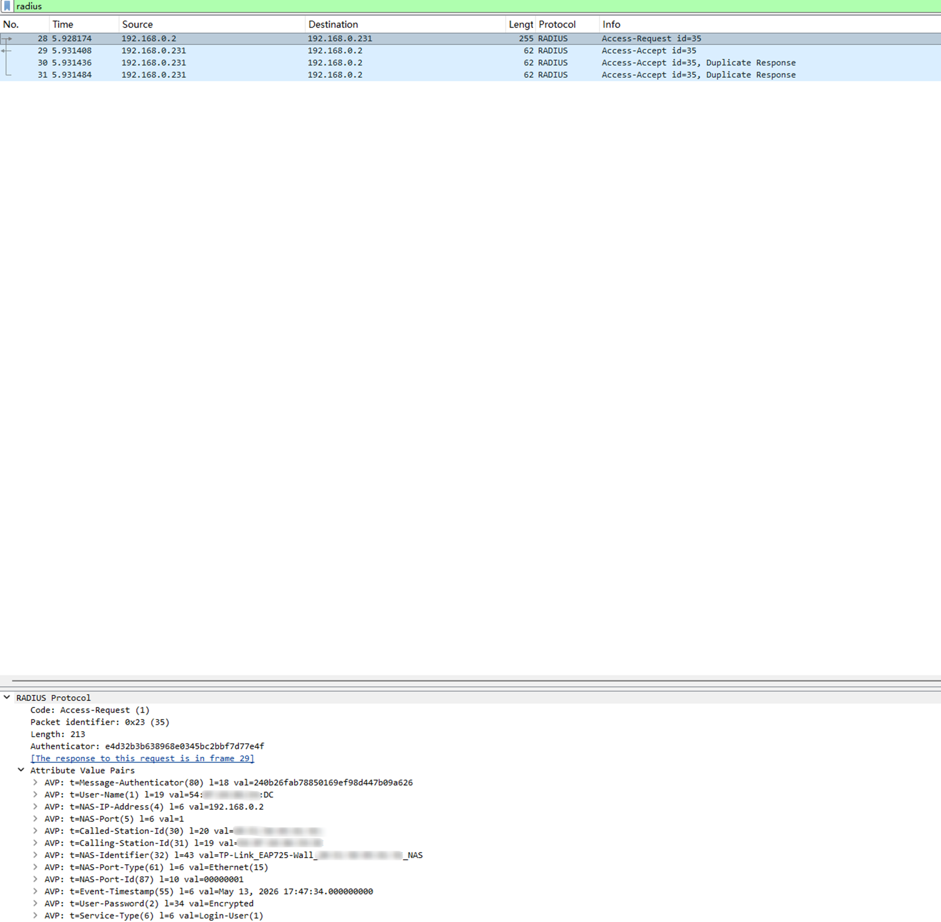The width and height of the screenshot is (941, 922).
Task: Select packet 29 Access-Accept row
Action: [470, 51]
